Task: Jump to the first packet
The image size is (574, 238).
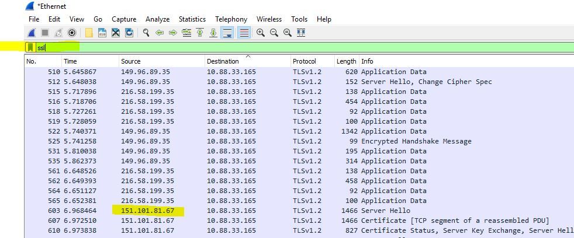Action: [200, 33]
